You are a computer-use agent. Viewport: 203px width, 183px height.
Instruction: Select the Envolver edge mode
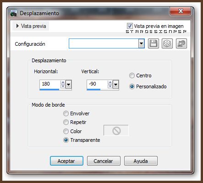click(66, 113)
